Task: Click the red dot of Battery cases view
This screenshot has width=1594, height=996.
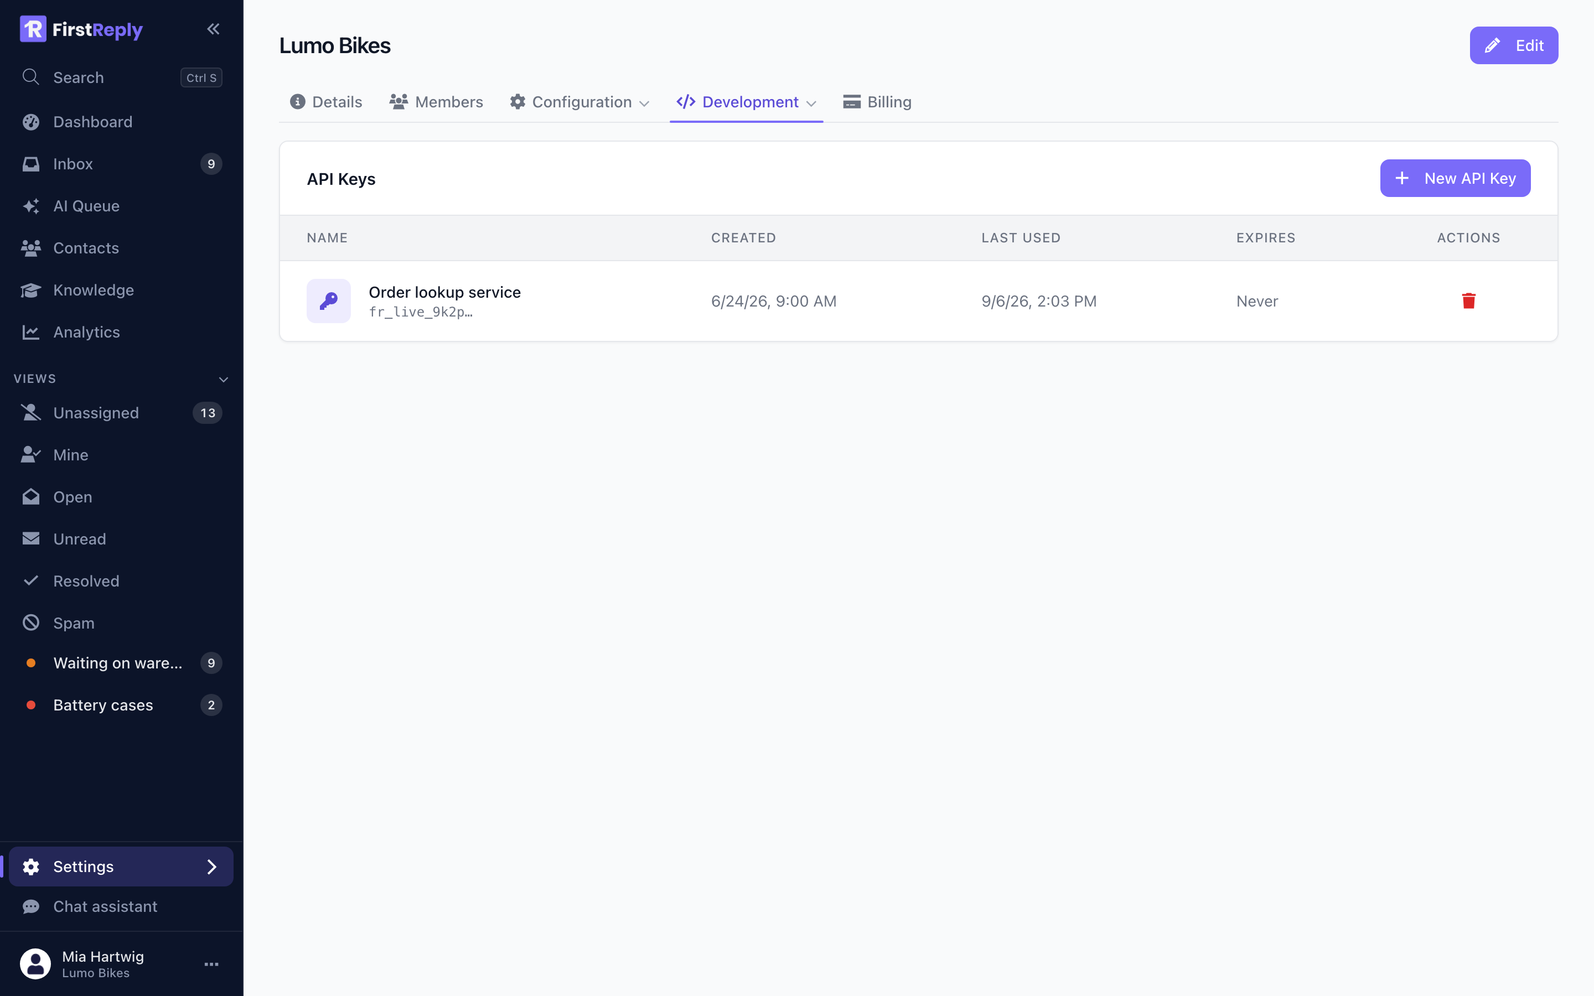Action: (x=31, y=705)
